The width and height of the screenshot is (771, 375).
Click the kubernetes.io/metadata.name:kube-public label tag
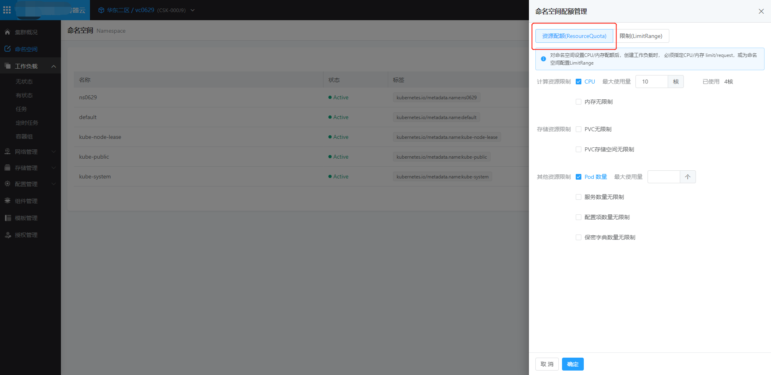[442, 157]
